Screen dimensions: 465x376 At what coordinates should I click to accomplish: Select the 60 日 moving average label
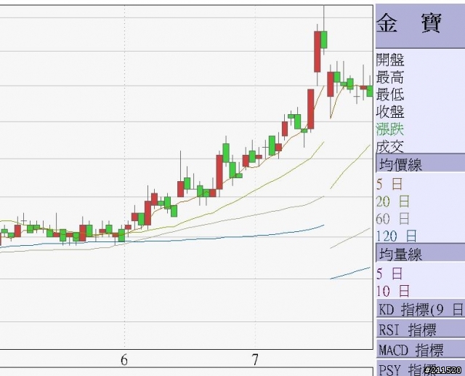click(x=392, y=219)
